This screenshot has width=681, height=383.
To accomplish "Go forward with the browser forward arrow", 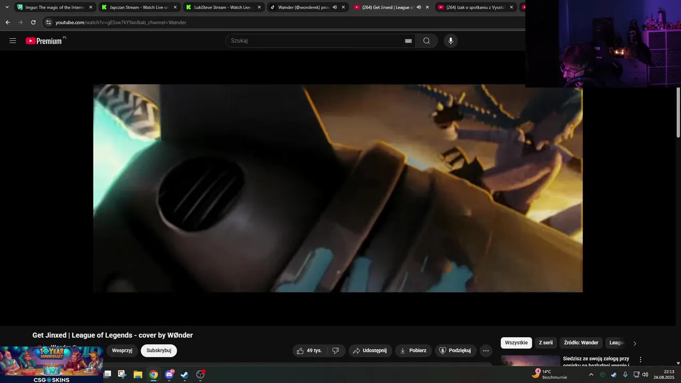I will pyautogui.click(x=20, y=22).
